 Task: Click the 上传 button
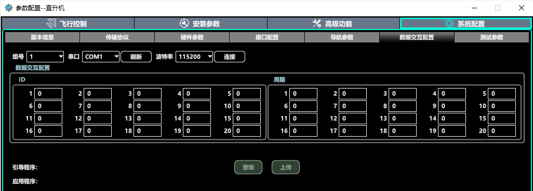286,167
